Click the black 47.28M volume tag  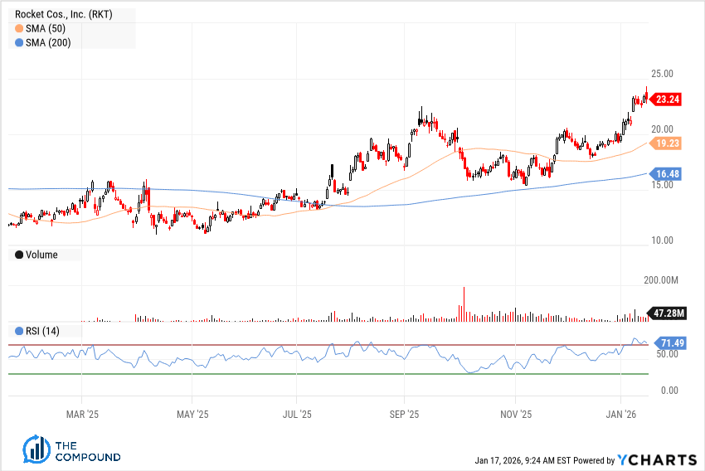coord(666,313)
